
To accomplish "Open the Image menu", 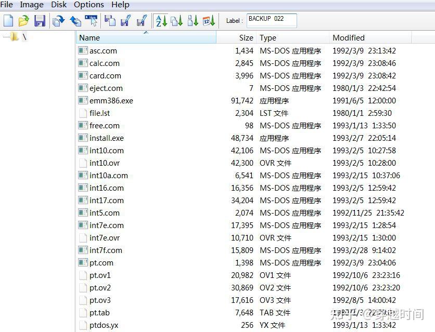I will coord(31,5).
